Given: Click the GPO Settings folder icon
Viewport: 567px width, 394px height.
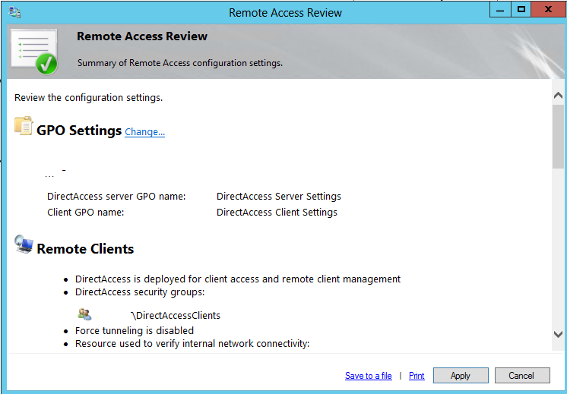Looking at the screenshot, I should tap(24, 126).
